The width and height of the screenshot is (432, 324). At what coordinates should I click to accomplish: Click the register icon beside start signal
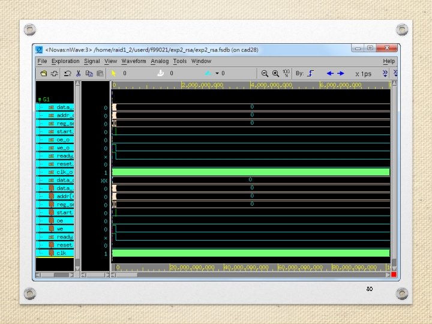pyautogui.click(x=51, y=212)
